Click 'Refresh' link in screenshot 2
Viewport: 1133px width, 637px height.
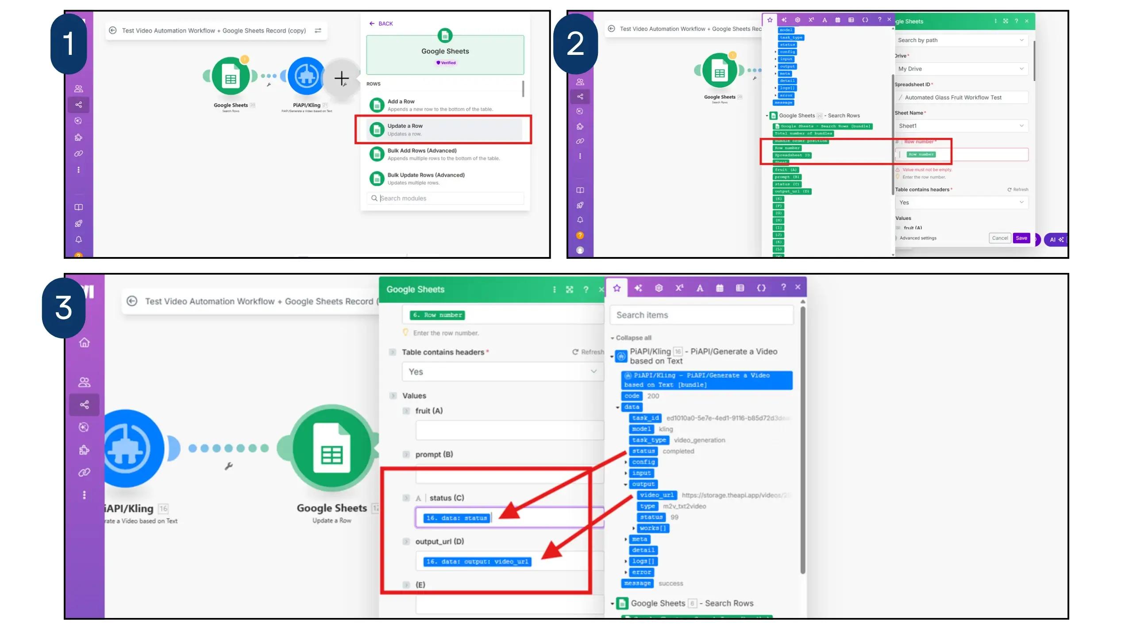point(1018,189)
